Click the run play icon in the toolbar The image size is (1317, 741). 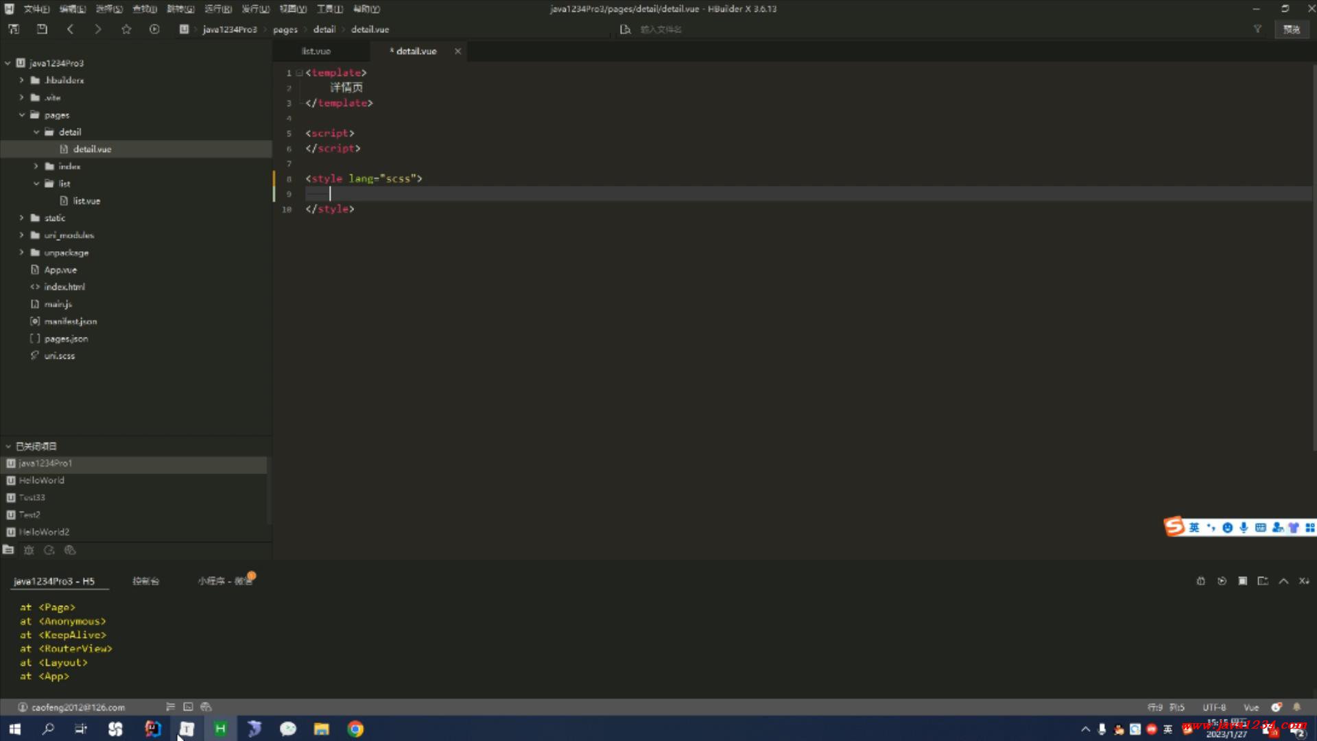[x=154, y=29]
